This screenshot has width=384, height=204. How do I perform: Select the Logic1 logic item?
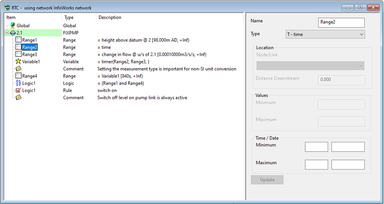pos(29,83)
